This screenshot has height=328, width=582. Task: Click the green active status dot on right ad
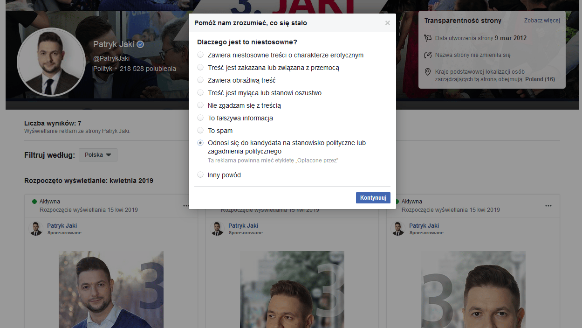tap(397, 202)
